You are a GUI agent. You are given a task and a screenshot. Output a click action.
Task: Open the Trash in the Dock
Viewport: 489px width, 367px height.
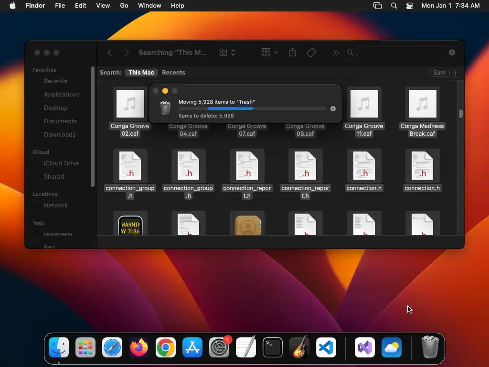pyautogui.click(x=430, y=347)
